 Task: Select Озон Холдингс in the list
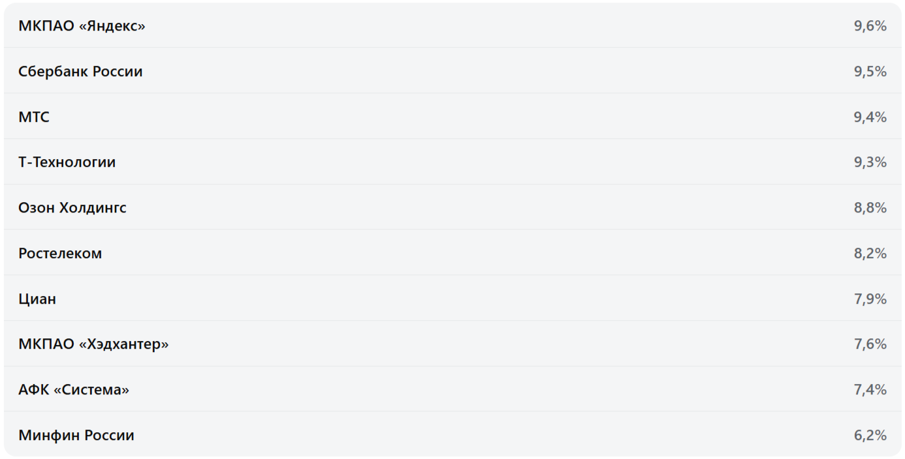tap(72, 208)
